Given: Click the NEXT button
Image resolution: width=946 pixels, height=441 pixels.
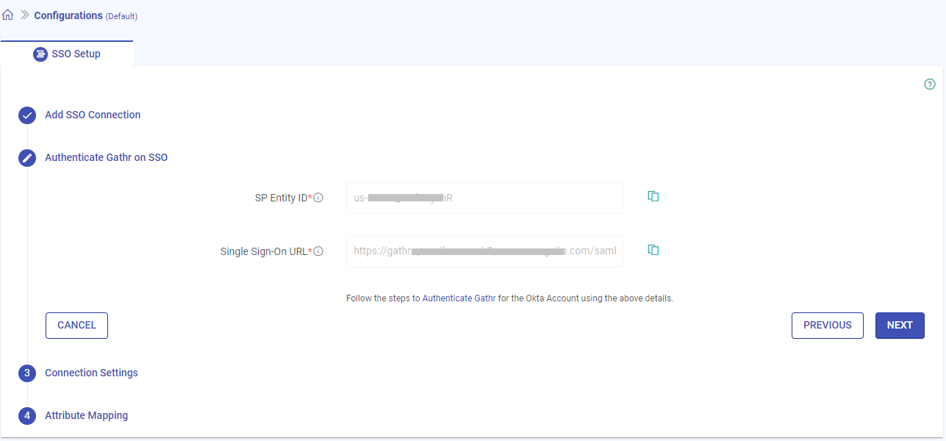Looking at the screenshot, I should pos(900,325).
